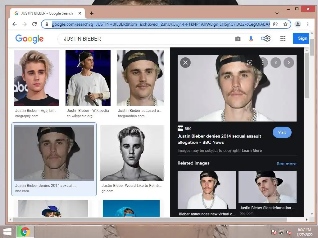Open the Wikipedia image result
This screenshot has width=318, height=238.
click(x=88, y=78)
